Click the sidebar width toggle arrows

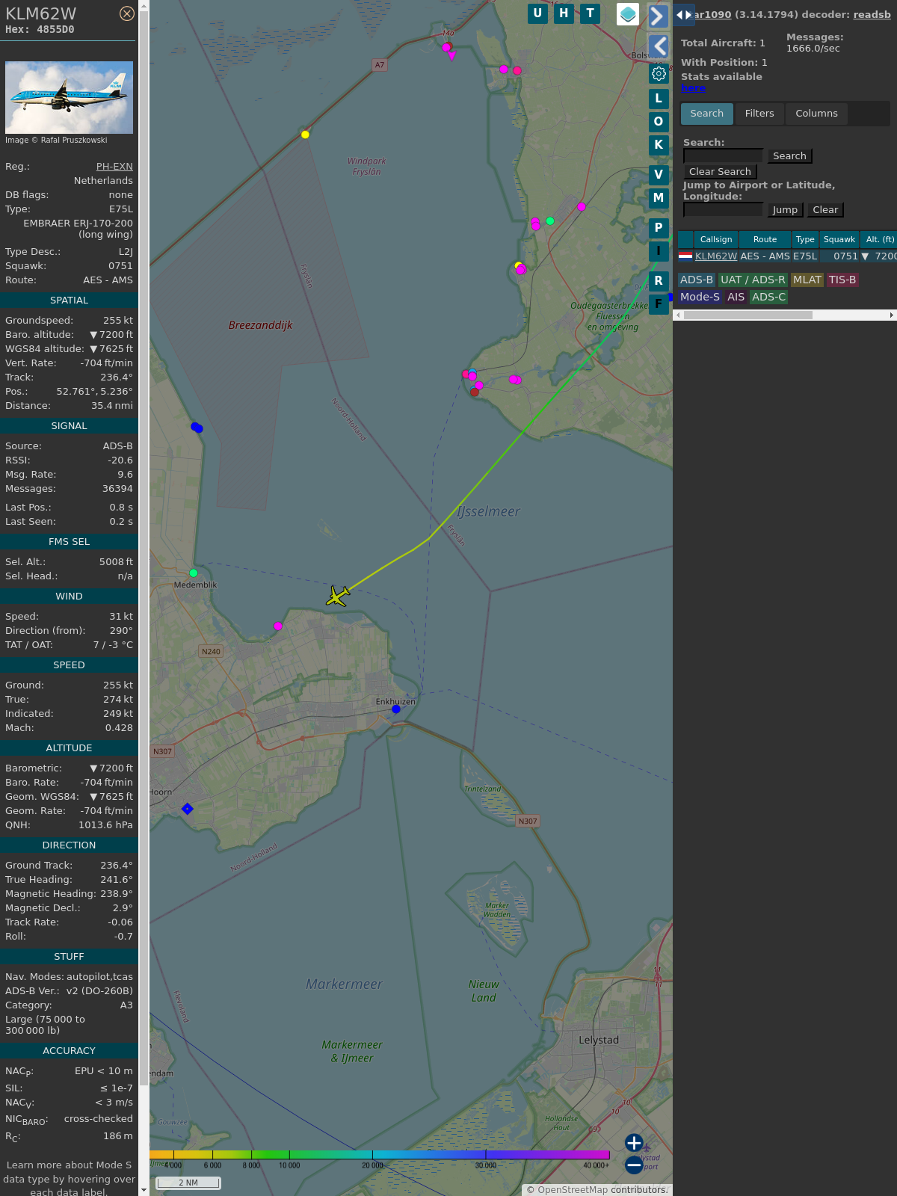[x=684, y=14]
